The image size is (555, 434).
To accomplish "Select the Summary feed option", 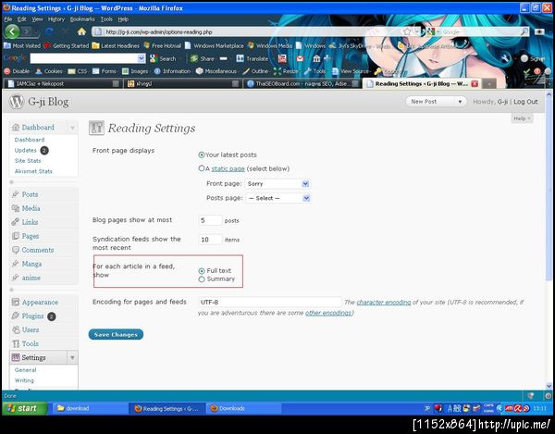I will click(202, 279).
